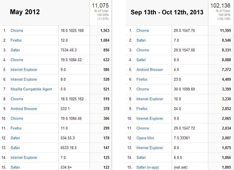
Task: Click Firefox link with version 12.0
Action: tap(17, 40)
